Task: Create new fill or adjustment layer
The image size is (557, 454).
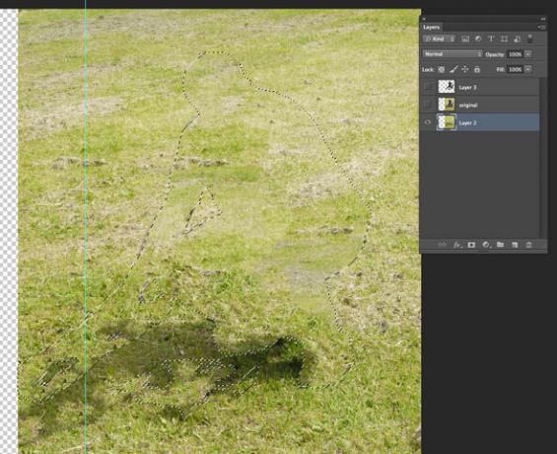Action: [x=486, y=245]
